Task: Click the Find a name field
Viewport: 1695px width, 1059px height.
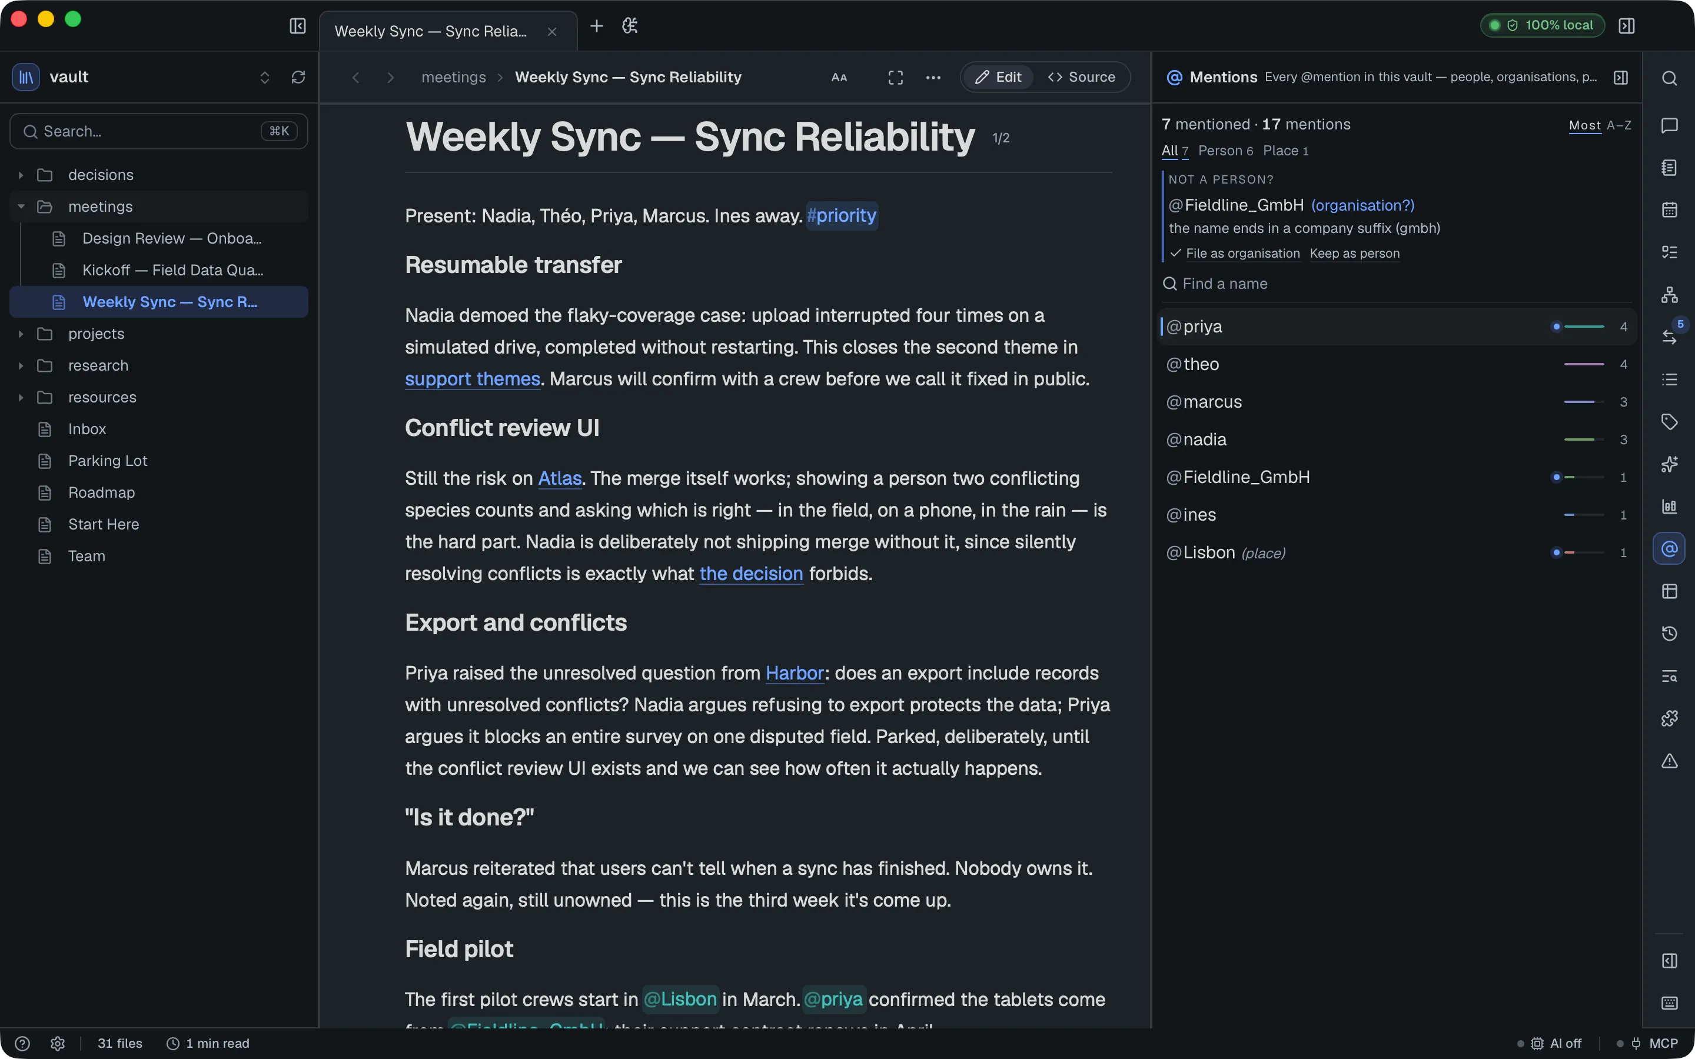Action: pos(1396,284)
